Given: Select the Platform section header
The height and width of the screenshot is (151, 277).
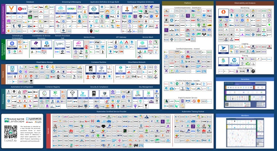Looking at the screenshot, I should (x=187, y=3).
